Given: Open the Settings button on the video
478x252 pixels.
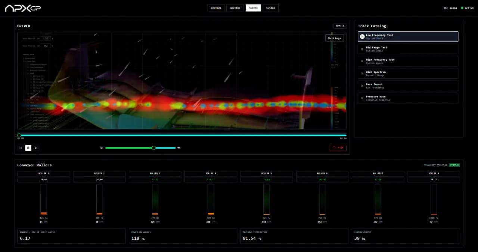Looking at the screenshot, I should 334,38.
